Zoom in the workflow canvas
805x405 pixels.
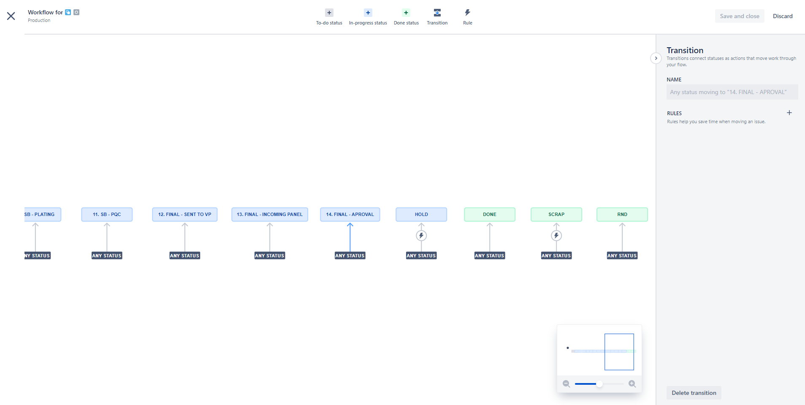click(632, 383)
